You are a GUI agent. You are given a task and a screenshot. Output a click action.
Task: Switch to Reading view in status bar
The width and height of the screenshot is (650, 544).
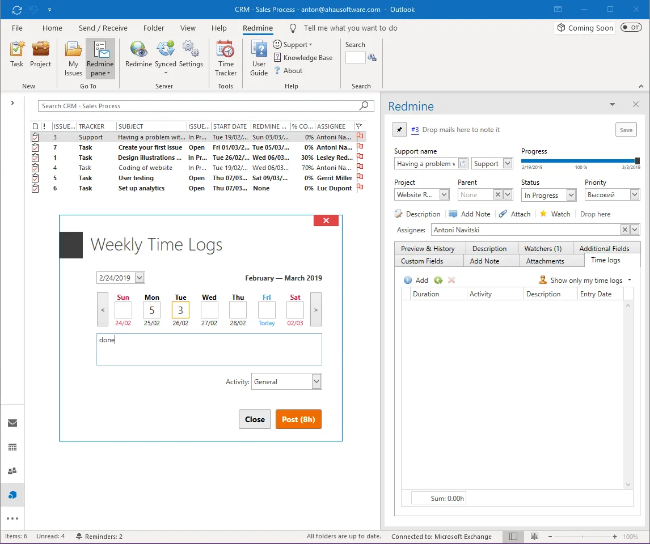pyautogui.click(x=534, y=536)
